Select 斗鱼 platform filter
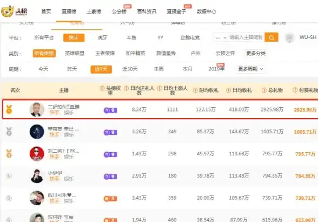The image size is (318, 222). (131, 37)
